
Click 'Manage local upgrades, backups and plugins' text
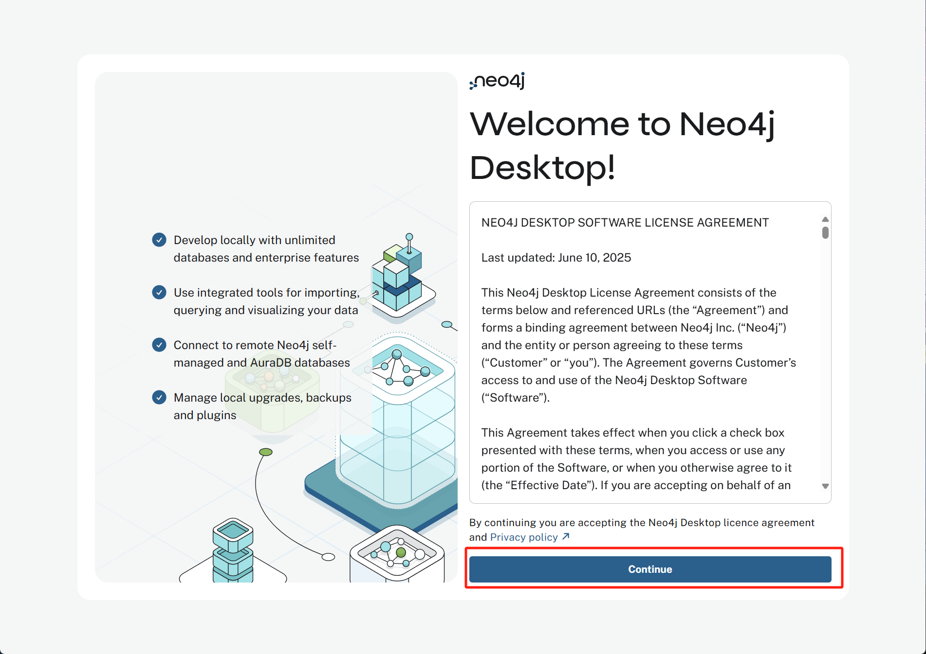click(x=262, y=406)
